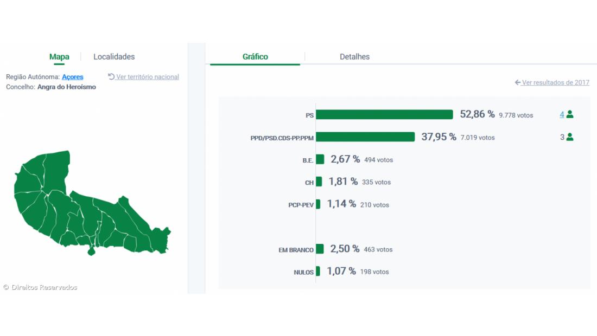Open Ver resultados de 2017 link

pos(556,82)
